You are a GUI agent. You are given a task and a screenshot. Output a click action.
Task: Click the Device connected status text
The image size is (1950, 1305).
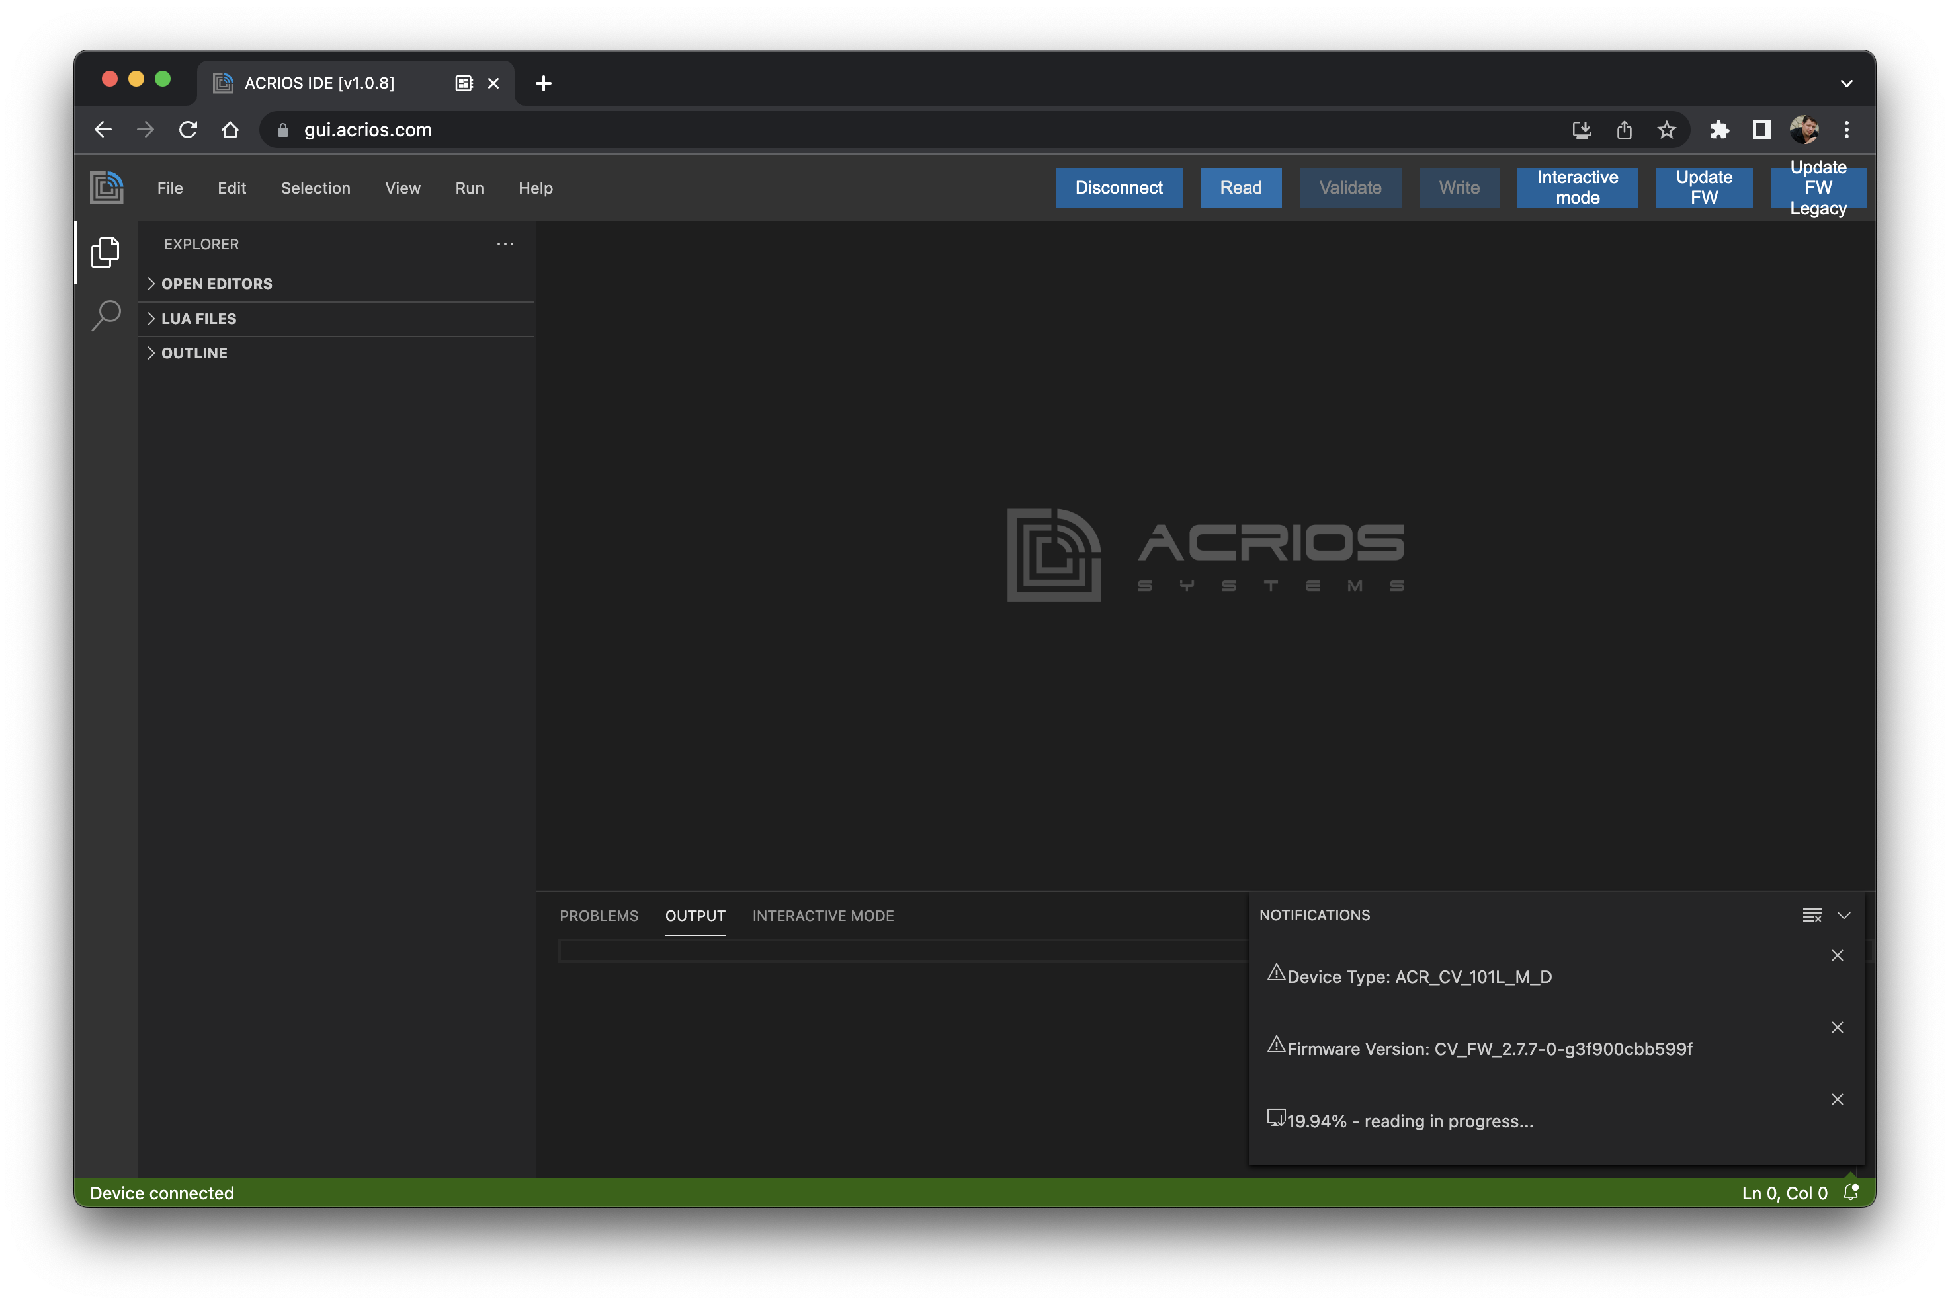coord(161,1193)
